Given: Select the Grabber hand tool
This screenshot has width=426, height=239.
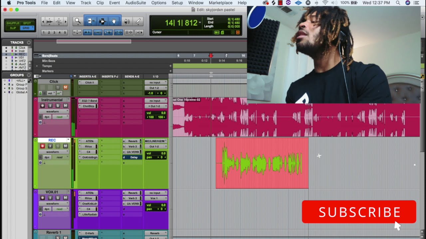Looking at the screenshot, I should tap(114, 21).
